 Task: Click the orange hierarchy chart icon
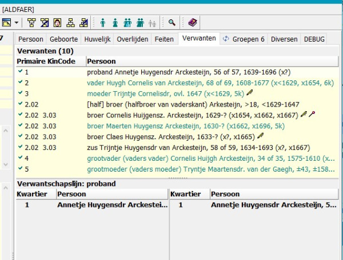click(70, 22)
